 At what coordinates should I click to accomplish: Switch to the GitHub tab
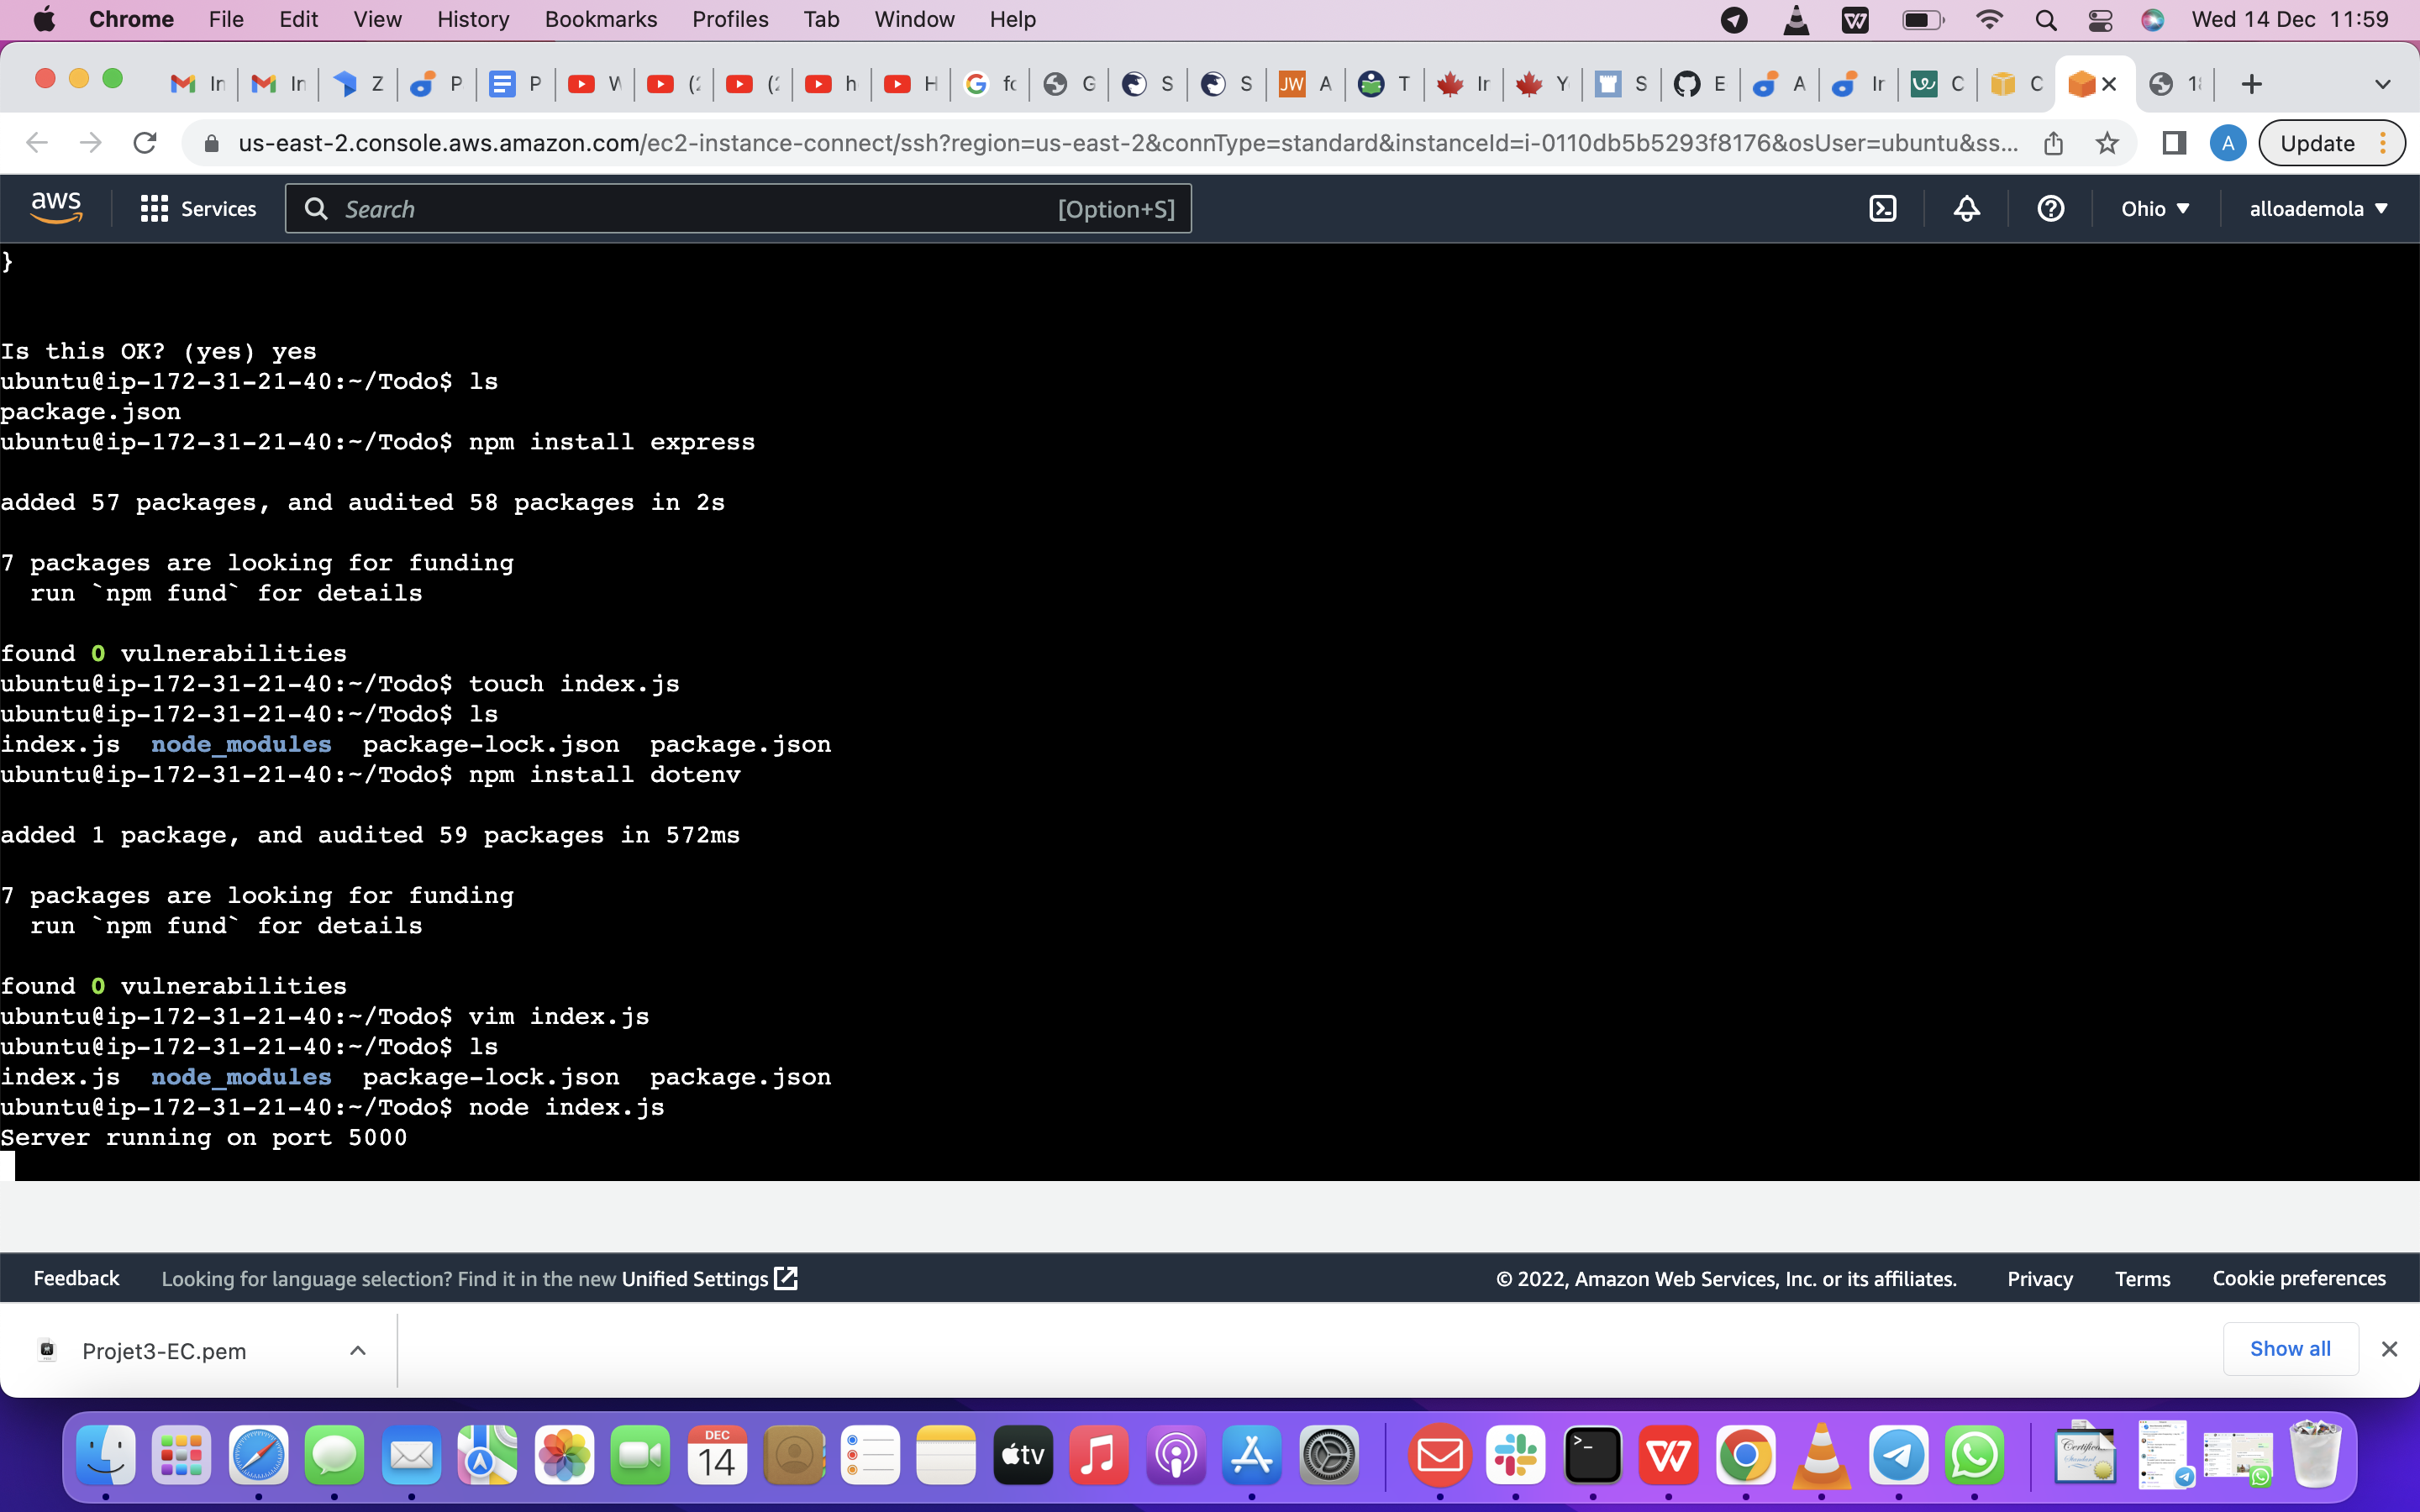[x=1699, y=84]
